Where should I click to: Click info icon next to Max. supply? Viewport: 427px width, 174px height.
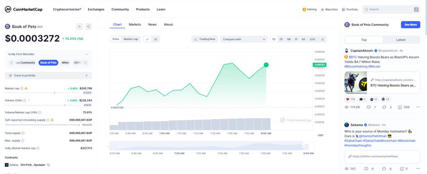pyautogui.click(x=22, y=141)
